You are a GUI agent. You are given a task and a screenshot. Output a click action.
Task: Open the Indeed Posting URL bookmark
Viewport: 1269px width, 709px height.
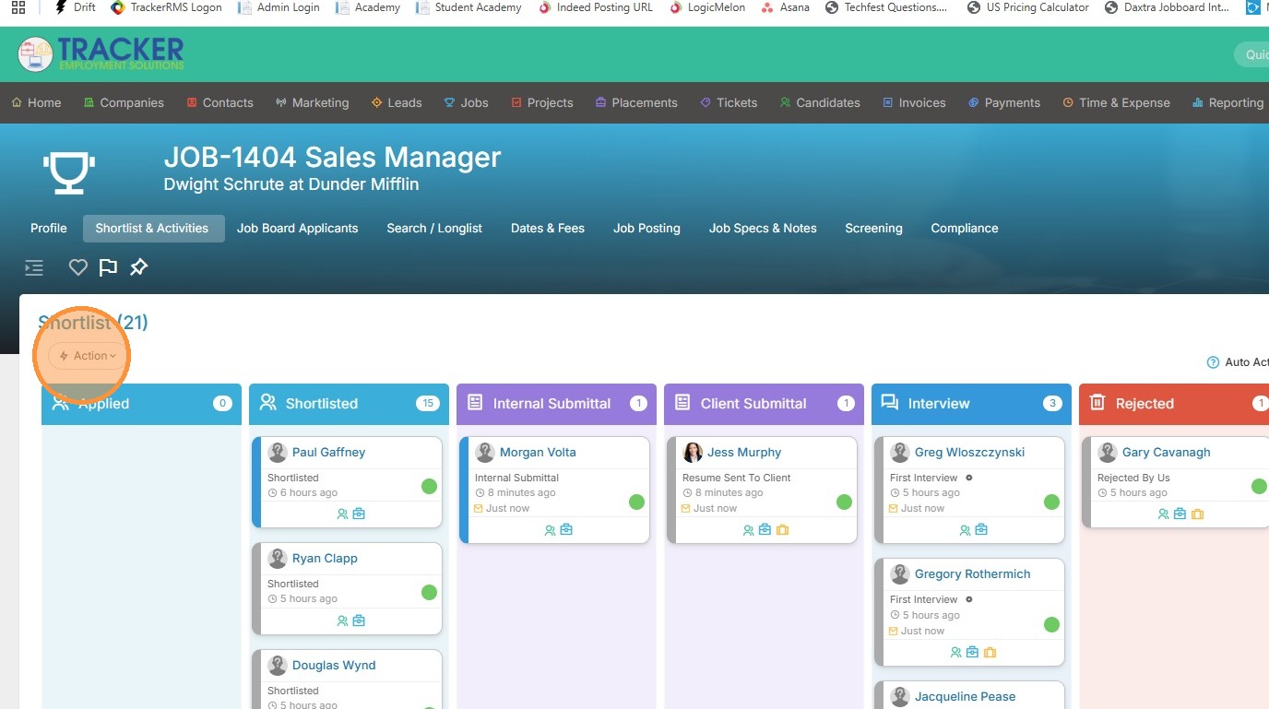pyautogui.click(x=595, y=7)
